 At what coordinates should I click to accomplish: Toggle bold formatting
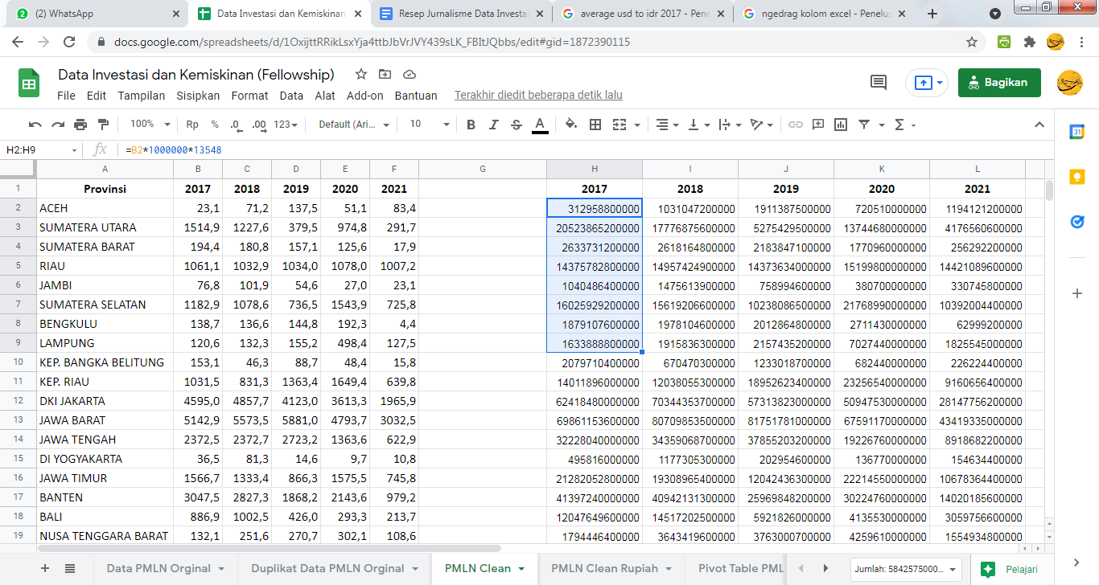pyautogui.click(x=471, y=125)
